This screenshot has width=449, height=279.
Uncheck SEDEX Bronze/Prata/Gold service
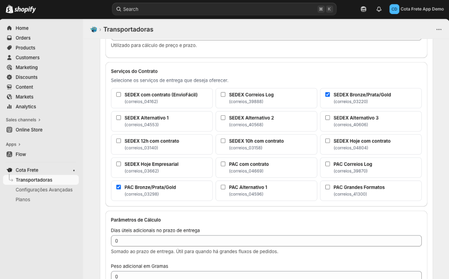pos(328,95)
